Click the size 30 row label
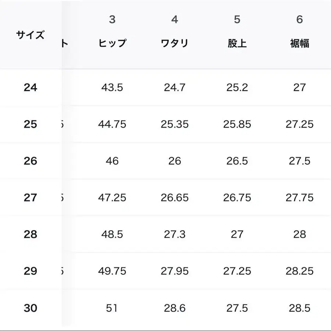 [31, 308]
